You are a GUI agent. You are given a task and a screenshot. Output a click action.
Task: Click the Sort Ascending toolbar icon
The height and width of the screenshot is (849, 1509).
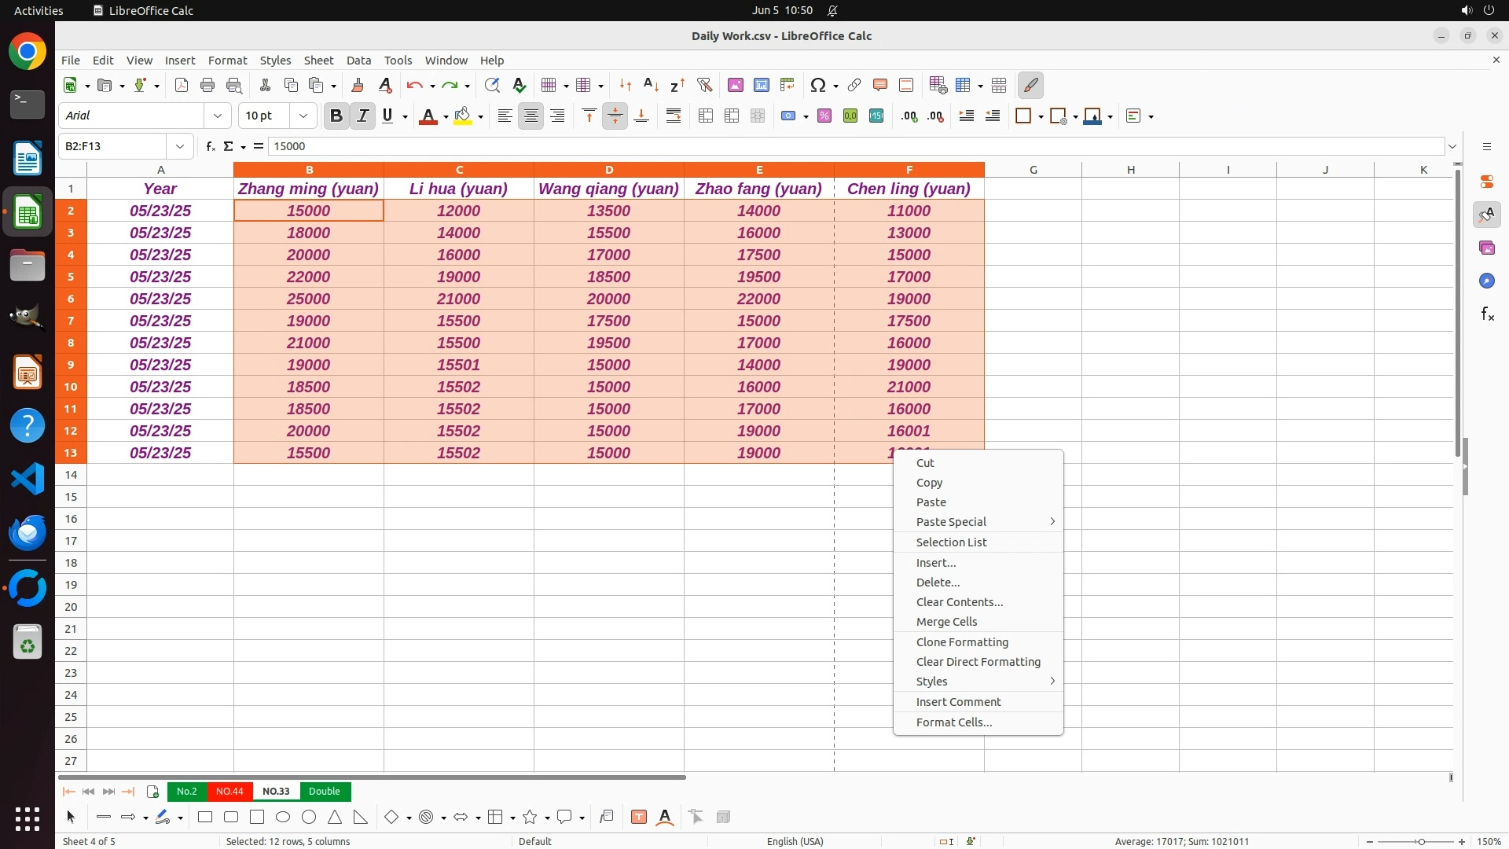pos(651,85)
